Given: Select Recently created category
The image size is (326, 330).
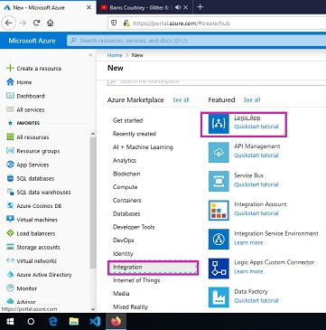Looking at the screenshot, I should click(135, 134).
